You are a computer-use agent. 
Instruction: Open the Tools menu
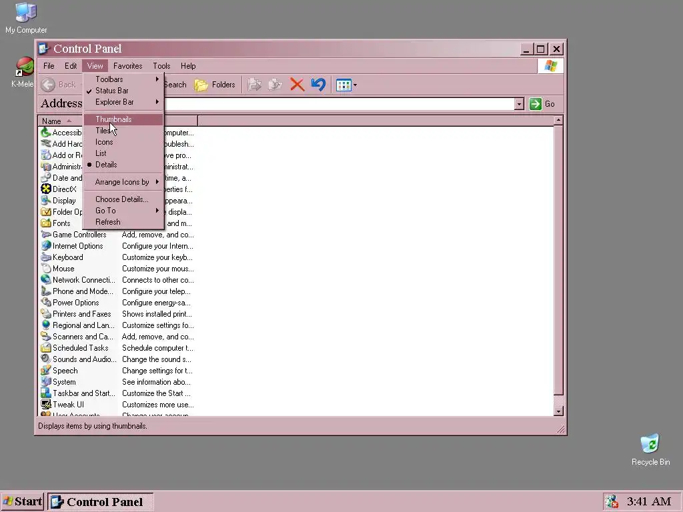pyautogui.click(x=161, y=66)
